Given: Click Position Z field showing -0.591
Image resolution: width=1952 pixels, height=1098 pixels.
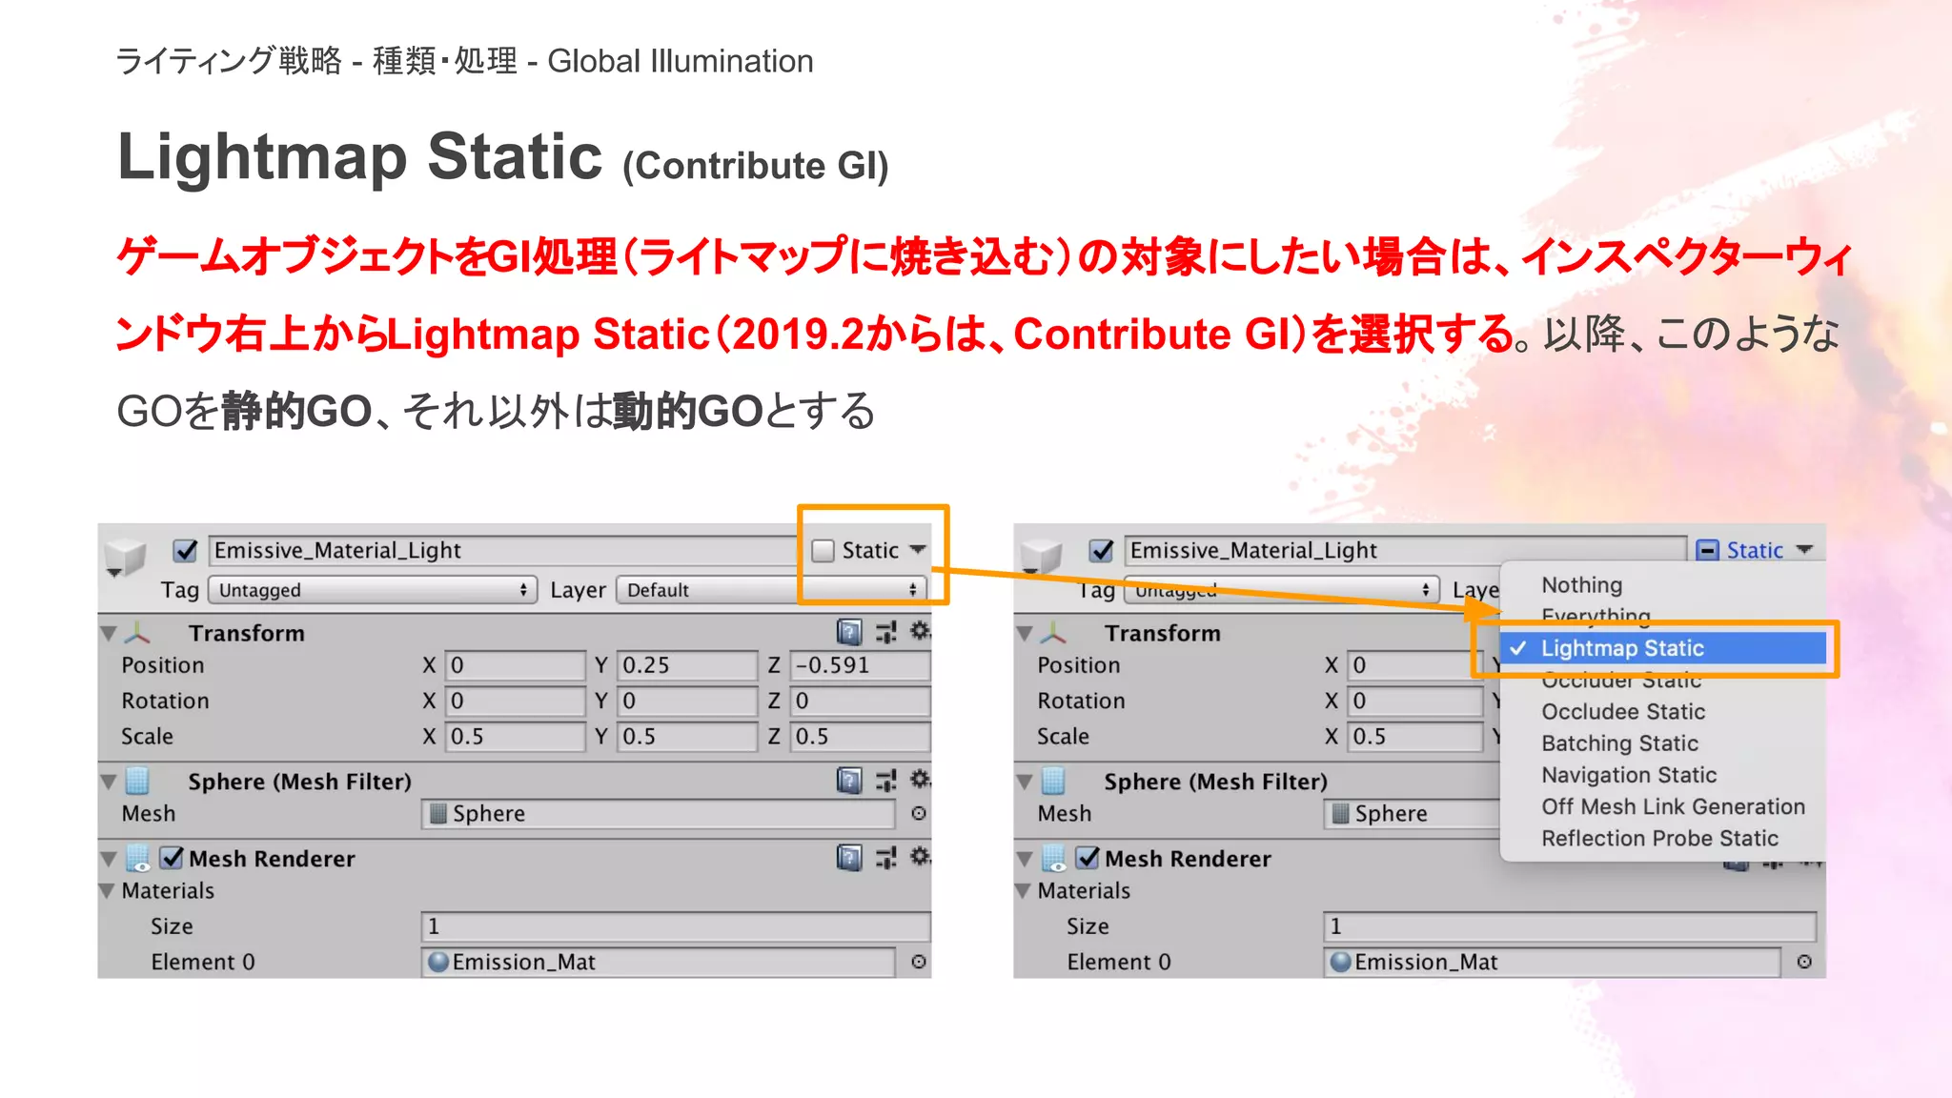Looking at the screenshot, I should tap(861, 664).
